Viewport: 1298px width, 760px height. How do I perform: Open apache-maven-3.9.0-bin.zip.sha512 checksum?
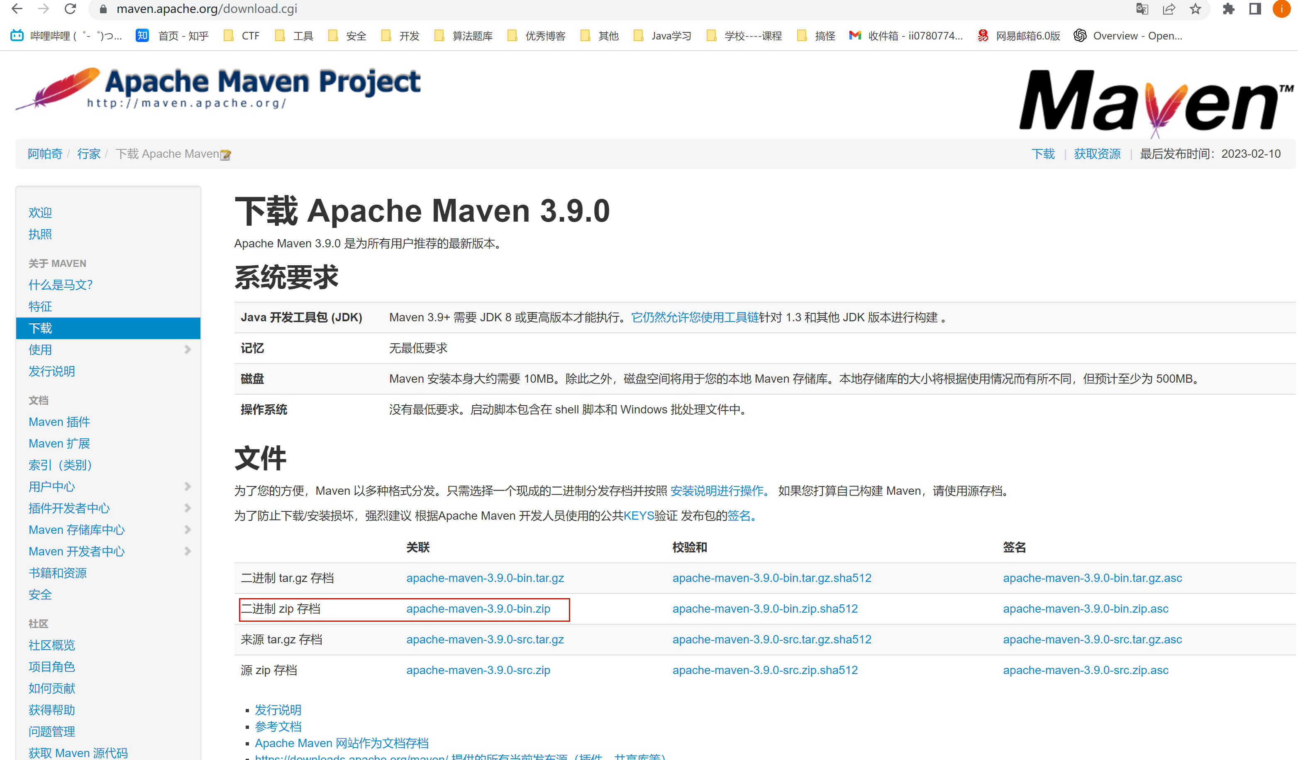(x=765, y=608)
